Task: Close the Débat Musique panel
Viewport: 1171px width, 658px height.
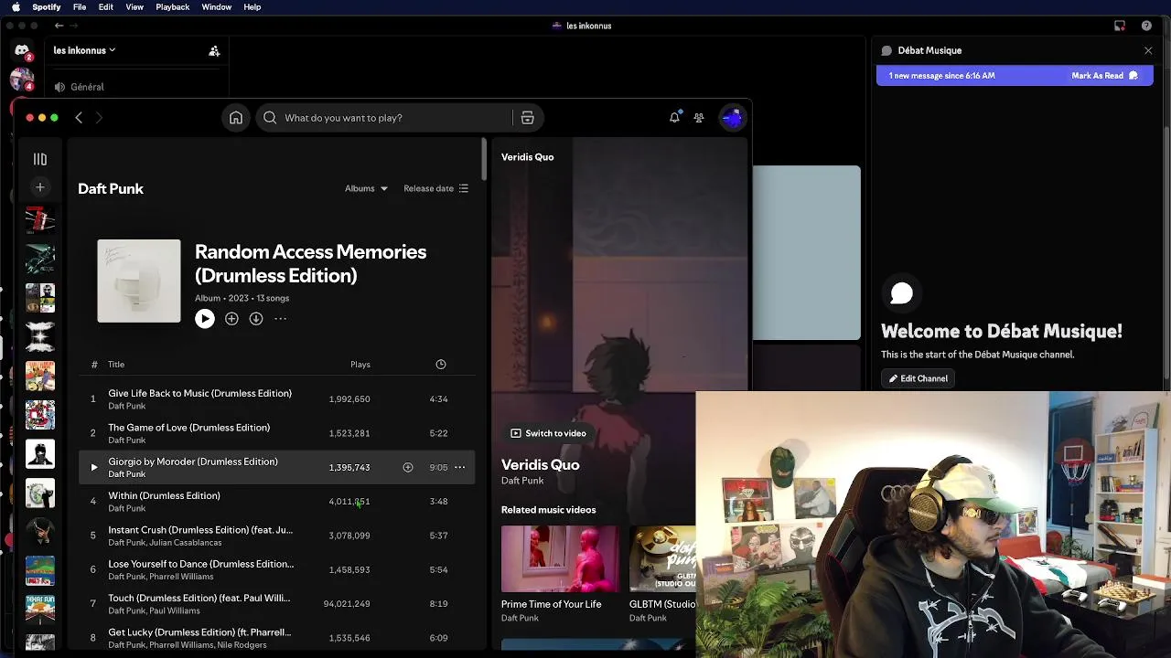Action: [1148, 50]
